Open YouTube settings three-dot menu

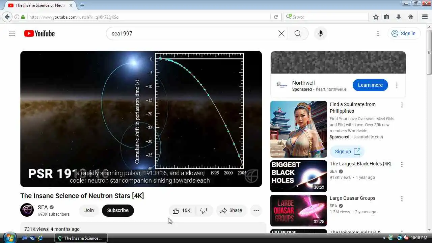(x=378, y=33)
